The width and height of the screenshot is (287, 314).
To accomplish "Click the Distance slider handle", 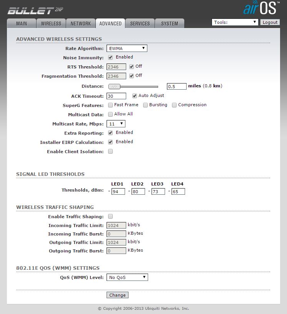I will [114, 87].
